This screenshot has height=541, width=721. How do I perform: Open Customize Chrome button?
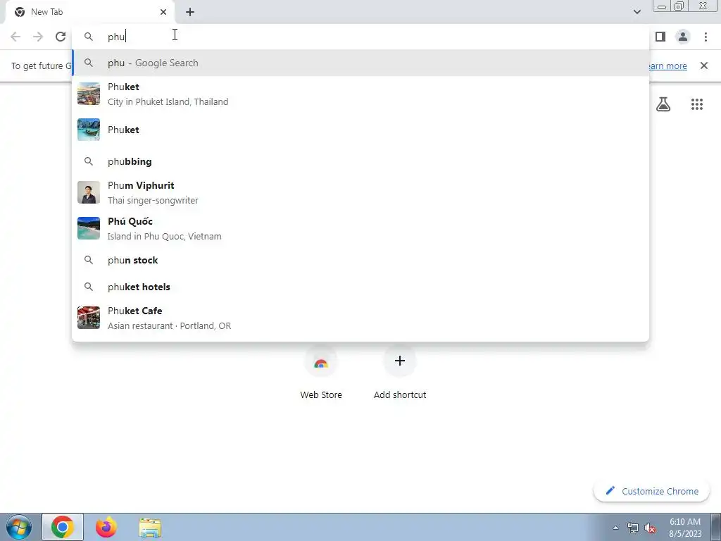coord(651,491)
